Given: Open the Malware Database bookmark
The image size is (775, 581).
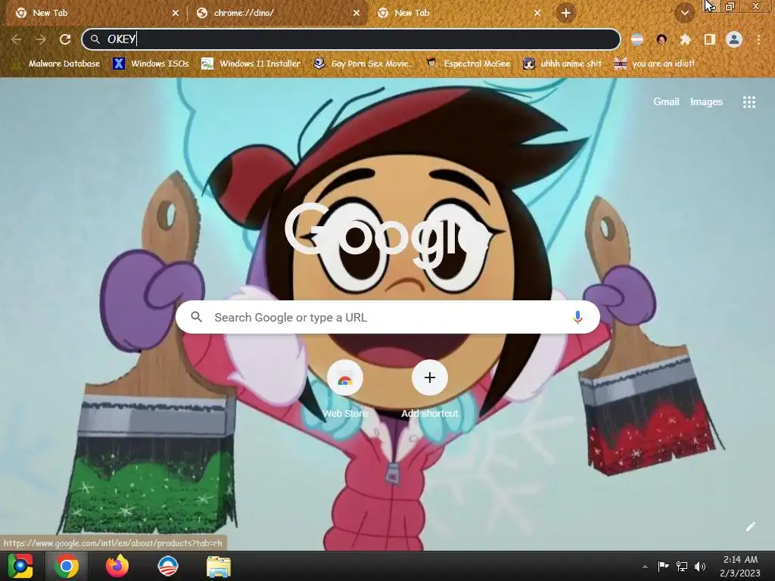Looking at the screenshot, I should (58, 64).
